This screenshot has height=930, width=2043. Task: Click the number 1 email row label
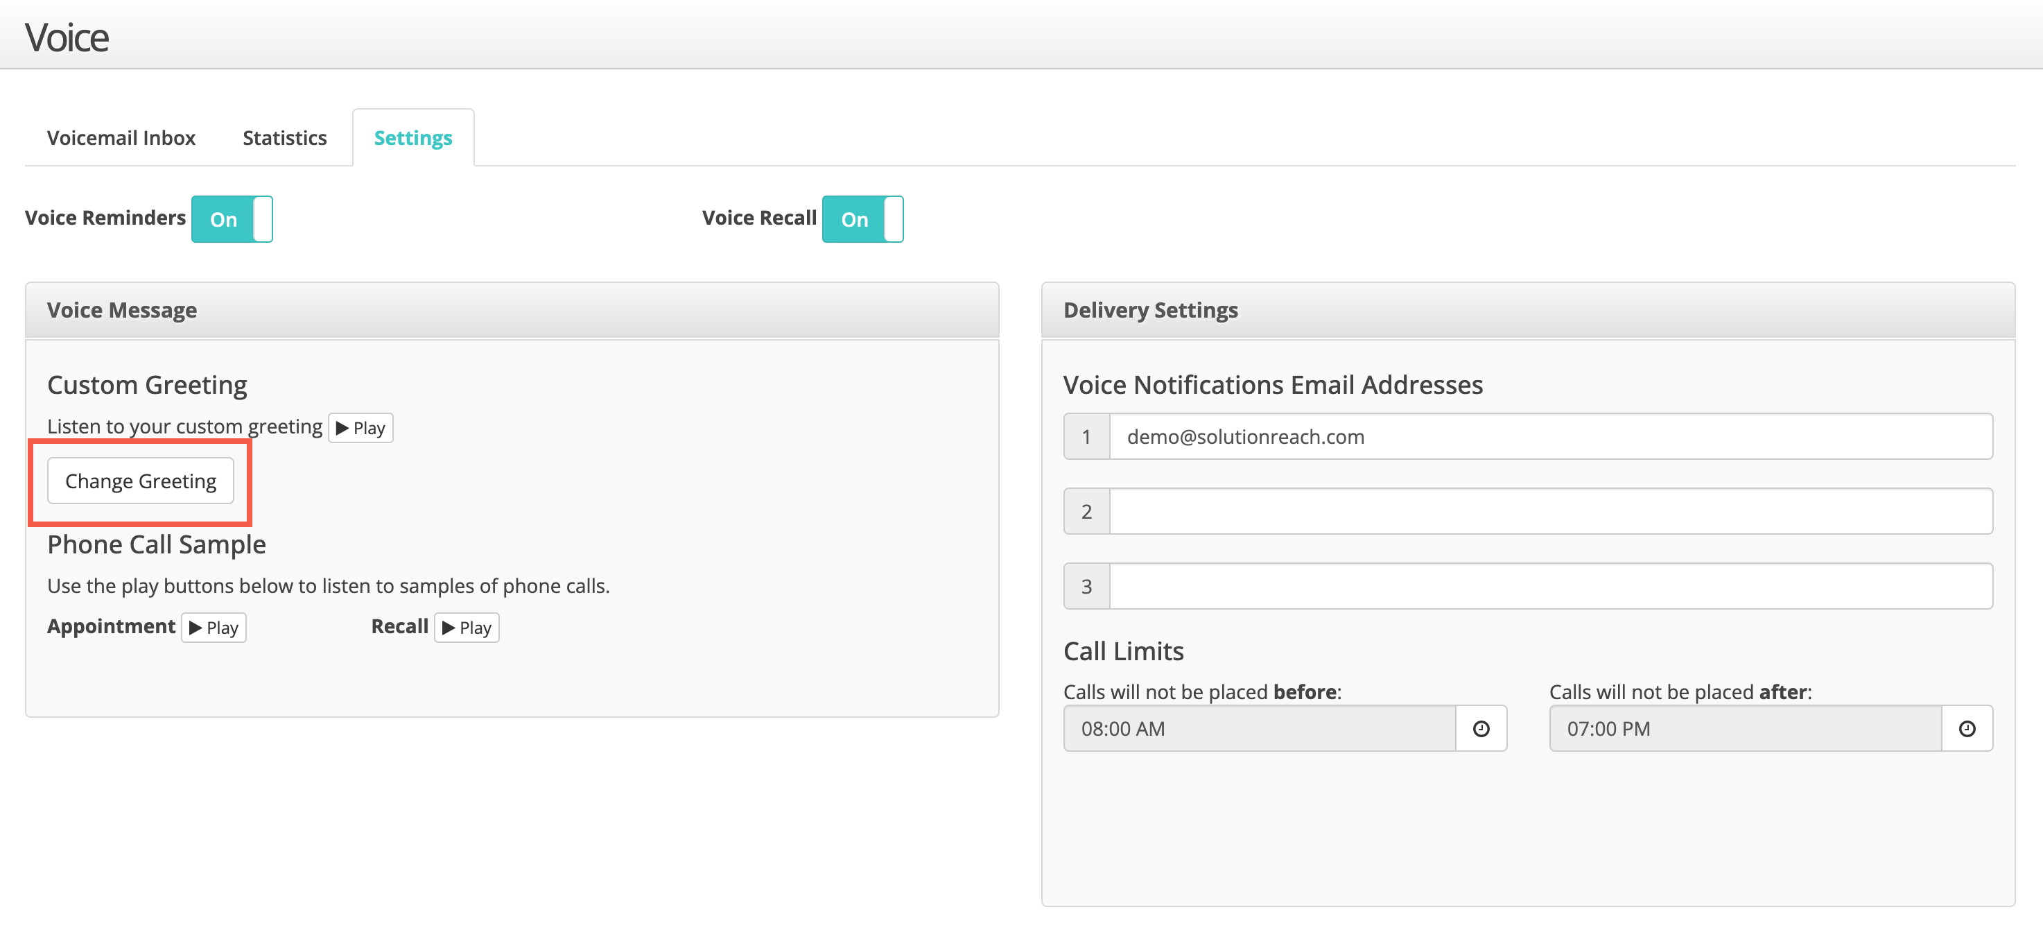1086,436
